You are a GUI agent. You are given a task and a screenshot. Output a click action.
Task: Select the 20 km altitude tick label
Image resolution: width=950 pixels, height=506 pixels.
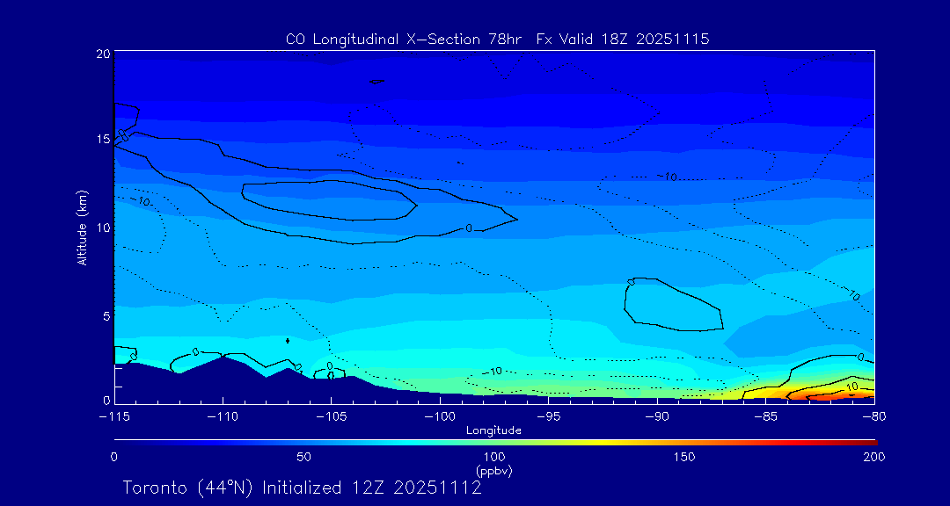point(102,54)
